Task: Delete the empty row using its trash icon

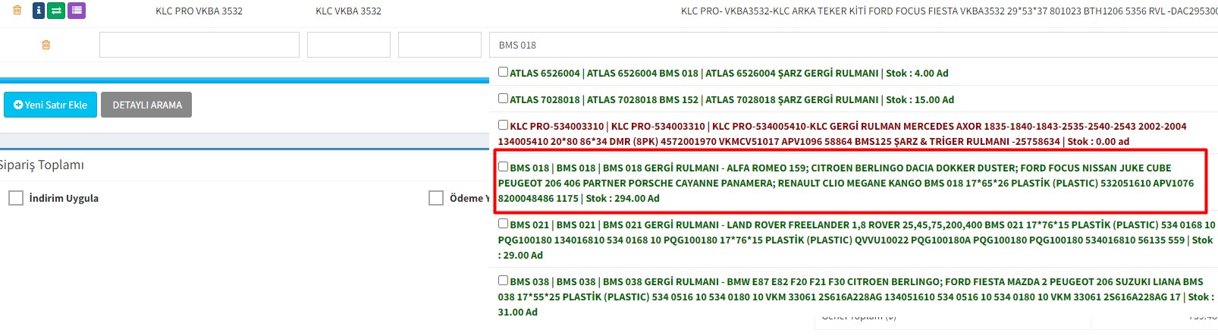Action: (46, 45)
